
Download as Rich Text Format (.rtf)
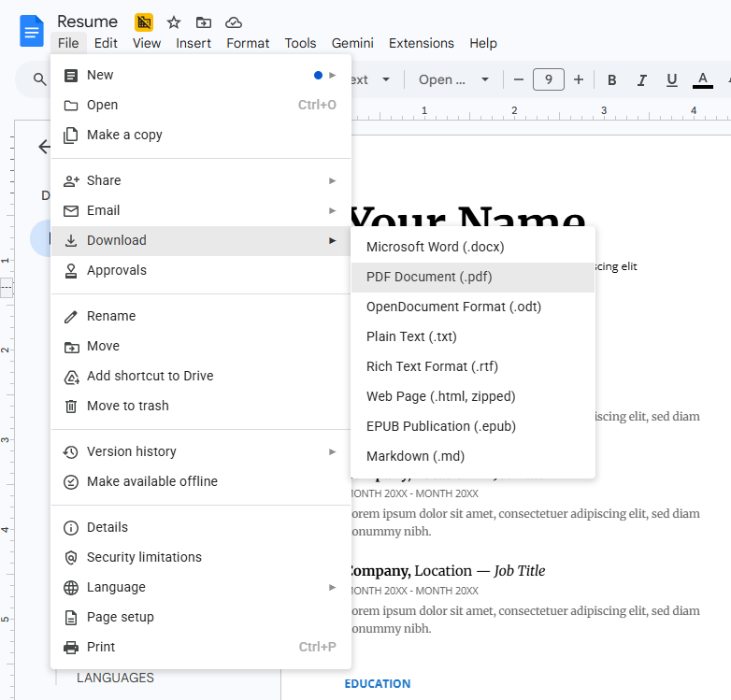pos(473,366)
